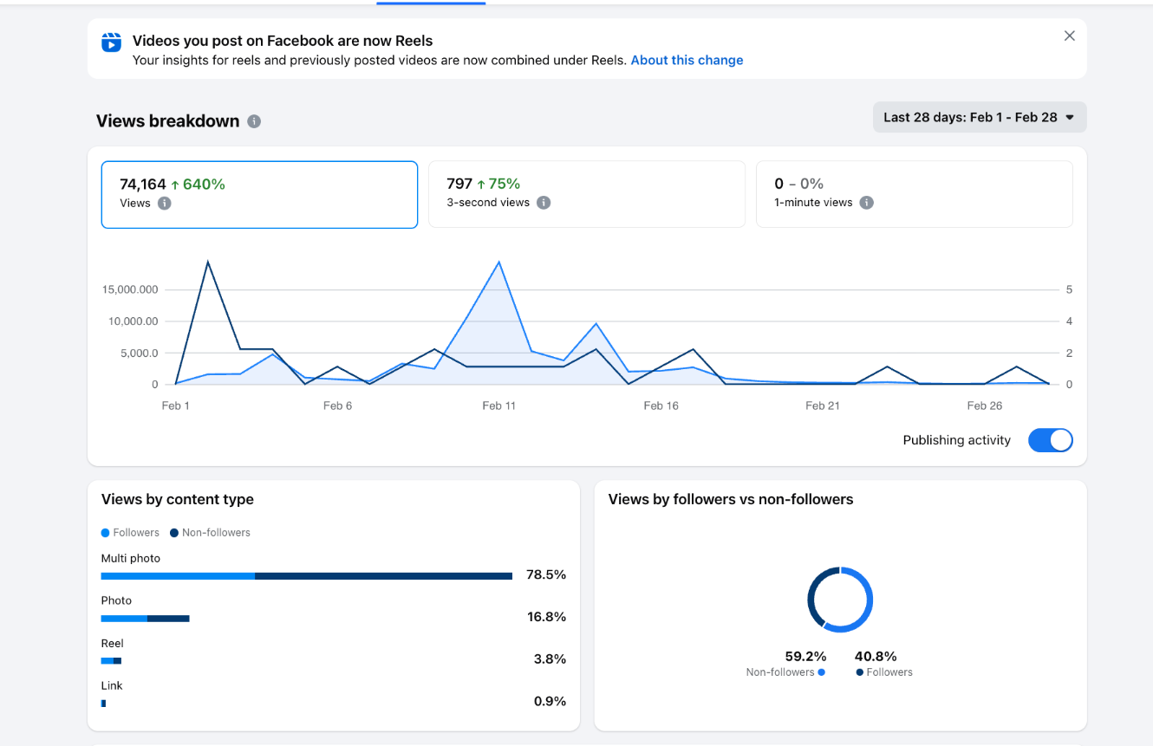The height and width of the screenshot is (746, 1153).
Task: Select the 3-second views metric card
Action: 586,194
